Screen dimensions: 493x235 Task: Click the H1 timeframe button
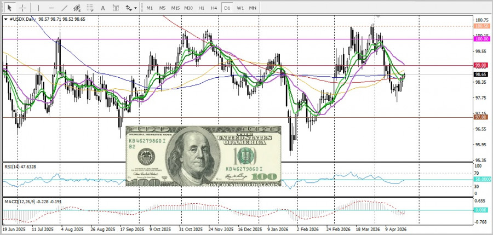tap(202, 8)
